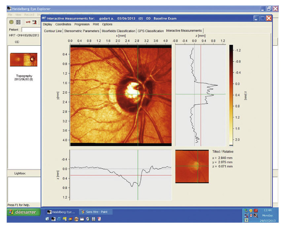Switch to the Stereometric Parameters tab
The height and width of the screenshot is (230, 286).
click(82, 31)
